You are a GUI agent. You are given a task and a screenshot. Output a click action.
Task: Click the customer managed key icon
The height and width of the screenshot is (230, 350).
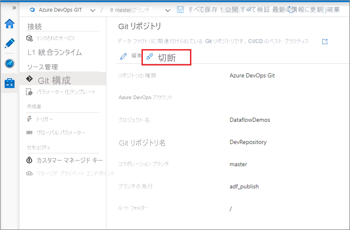[30, 160]
